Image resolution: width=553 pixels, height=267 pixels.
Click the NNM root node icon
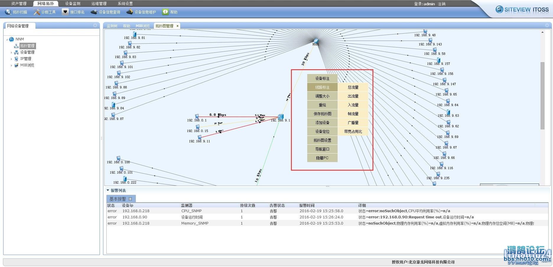click(x=12, y=39)
